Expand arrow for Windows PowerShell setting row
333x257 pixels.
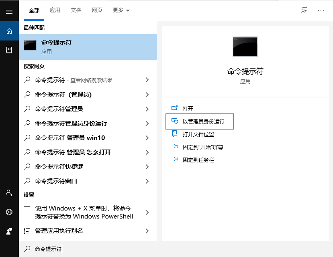pos(147,212)
